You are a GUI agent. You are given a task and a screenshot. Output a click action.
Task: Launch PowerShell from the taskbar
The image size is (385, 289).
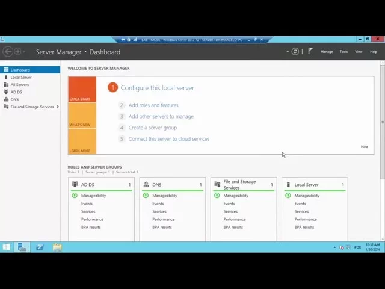pyautogui.click(x=40, y=247)
